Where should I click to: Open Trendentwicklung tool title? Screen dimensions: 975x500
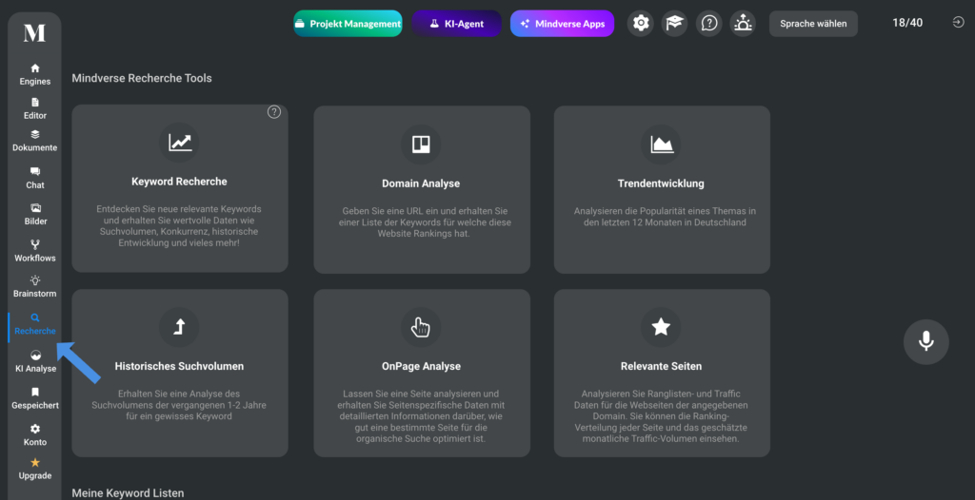661,183
